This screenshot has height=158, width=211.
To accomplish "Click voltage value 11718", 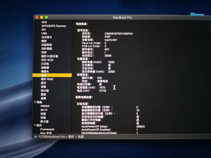I will point(103,91).
